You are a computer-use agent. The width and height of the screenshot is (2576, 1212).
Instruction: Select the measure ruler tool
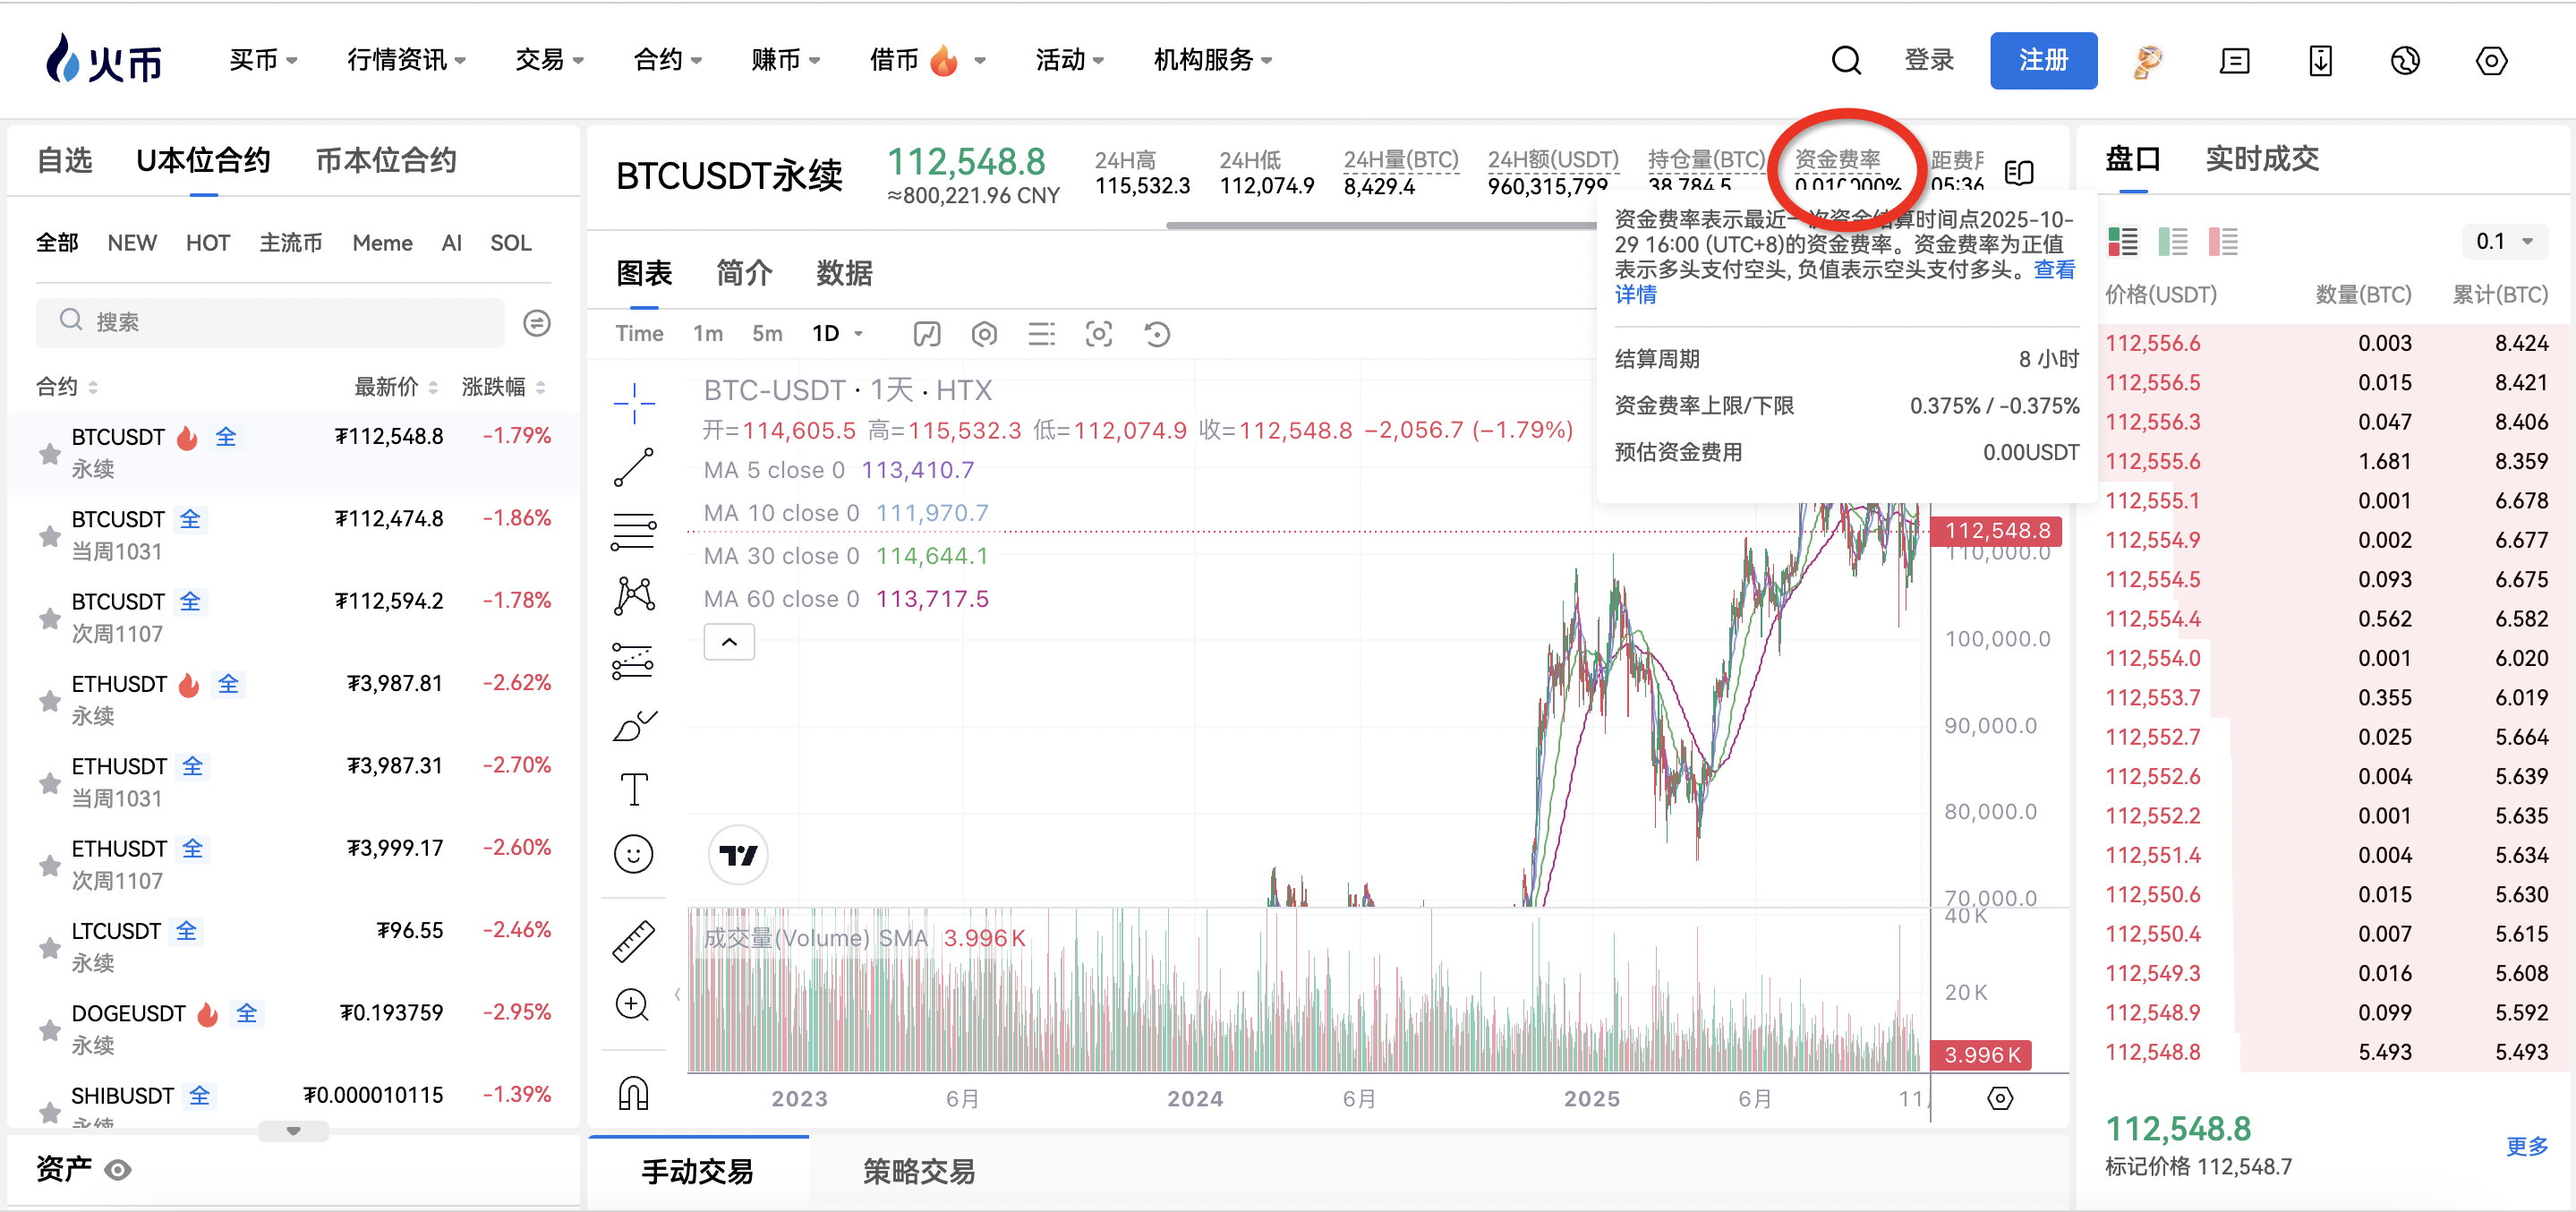[633, 940]
